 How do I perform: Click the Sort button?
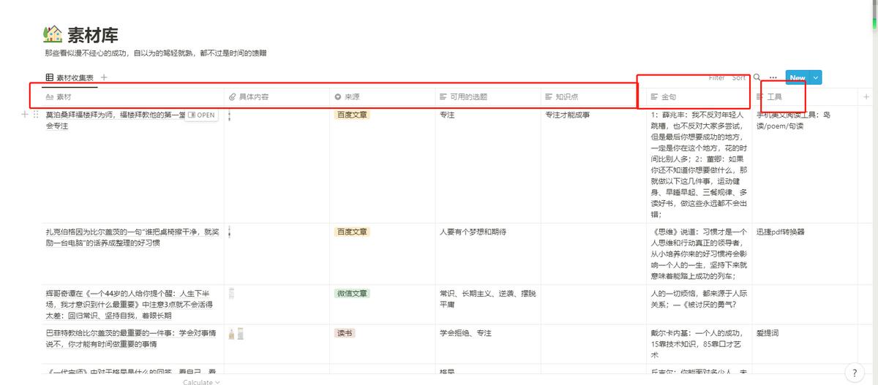(739, 77)
